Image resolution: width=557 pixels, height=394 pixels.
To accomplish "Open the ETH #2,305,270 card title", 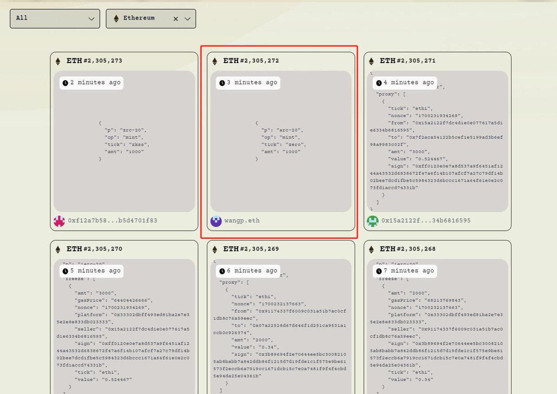I will pyautogui.click(x=95, y=249).
